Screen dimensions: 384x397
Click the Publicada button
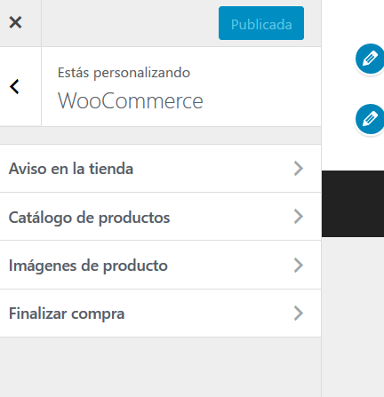click(261, 23)
